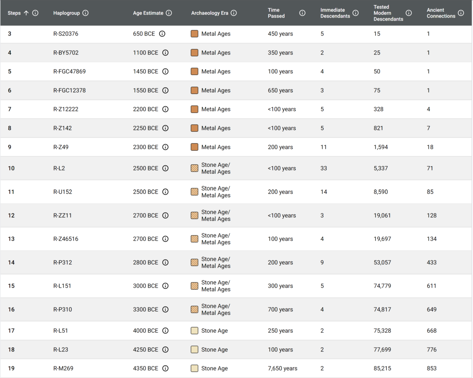Click the hatched era swatch for R-L151
473x378 pixels.
pyautogui.click(x=194, y=286)
